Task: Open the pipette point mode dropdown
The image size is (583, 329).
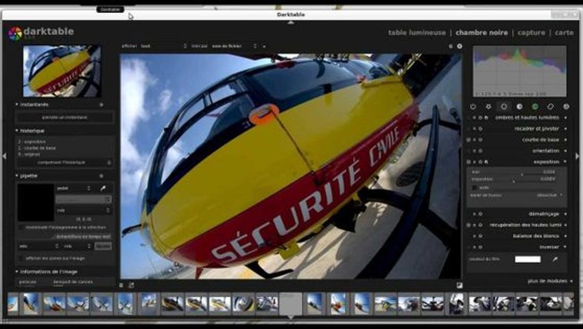Action: point(73,188)
